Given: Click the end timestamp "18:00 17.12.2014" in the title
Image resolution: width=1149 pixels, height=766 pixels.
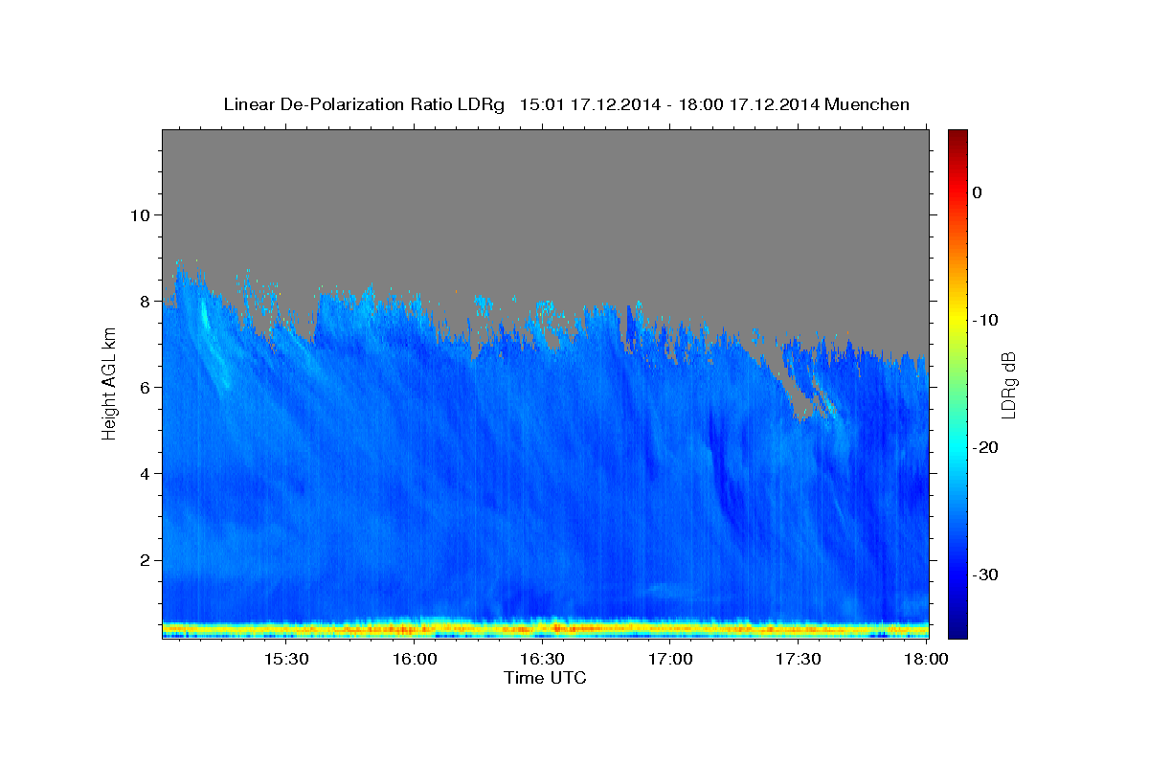Looking at the screenshot, I should [x=749, y=104].
